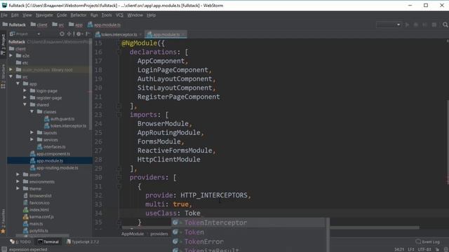Select karma.conf.js in the project tree

(x=39, y=217)
